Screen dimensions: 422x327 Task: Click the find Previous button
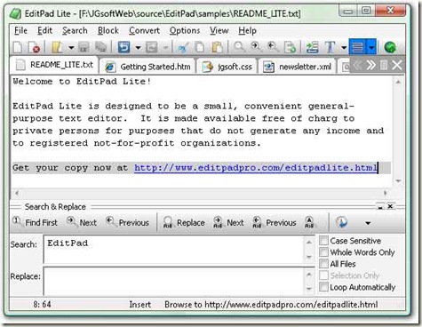127,222
